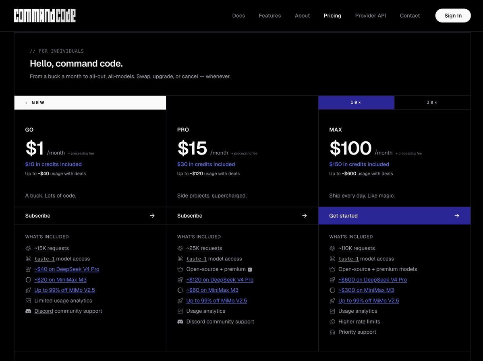483x361 pixels.
Task: Click the requests icon beside ~110K requests
Action: tap(332, 248)
